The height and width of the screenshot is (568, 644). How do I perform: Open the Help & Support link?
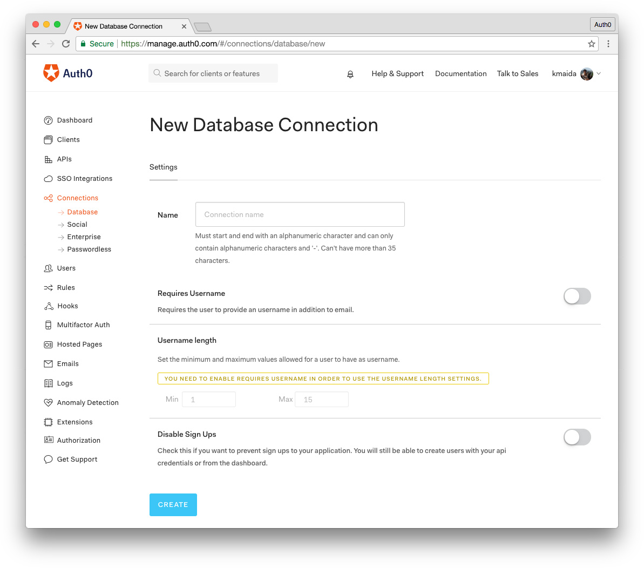click(397, 73)
